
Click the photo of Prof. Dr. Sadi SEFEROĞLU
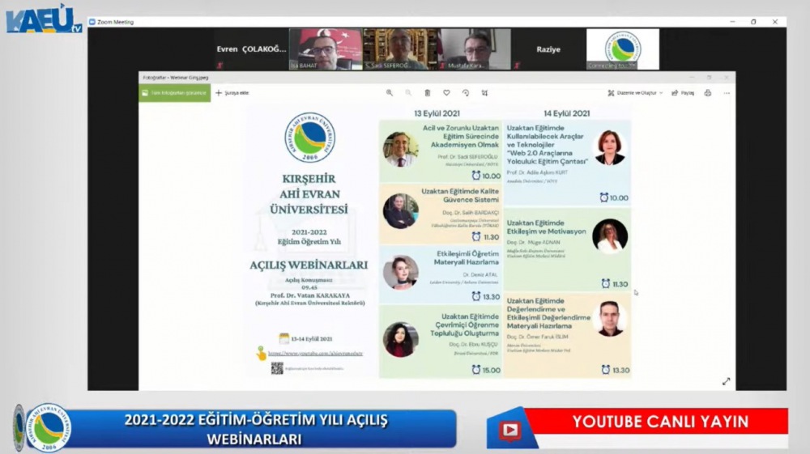pos(400,149)
